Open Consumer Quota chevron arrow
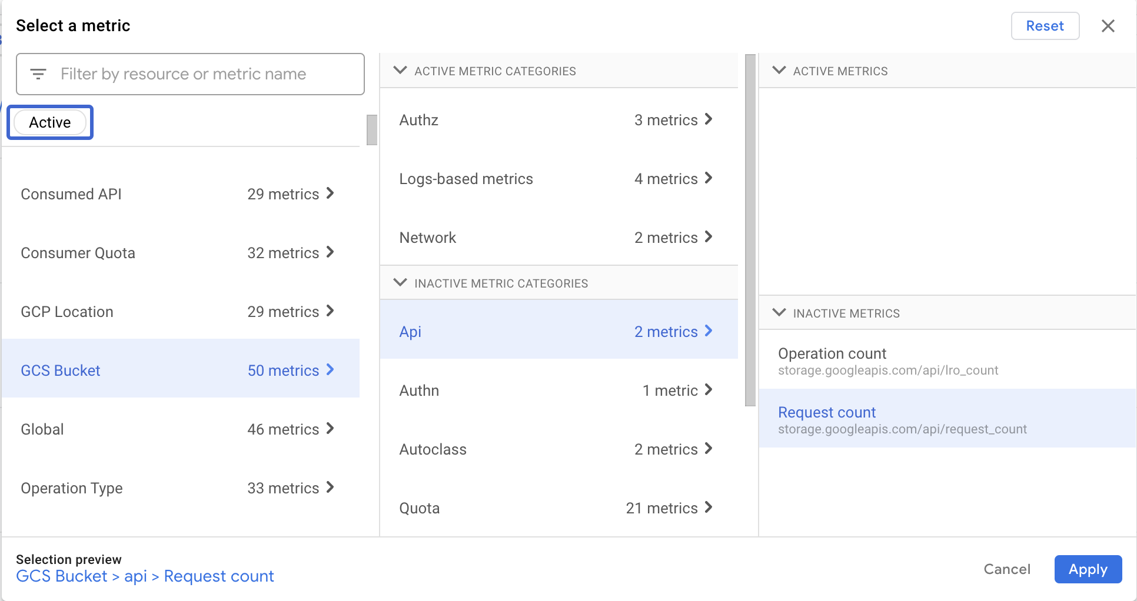Image resolution: width=1137 pixels, height=601 pixels. pyautogui.click(x=330, y=252)
